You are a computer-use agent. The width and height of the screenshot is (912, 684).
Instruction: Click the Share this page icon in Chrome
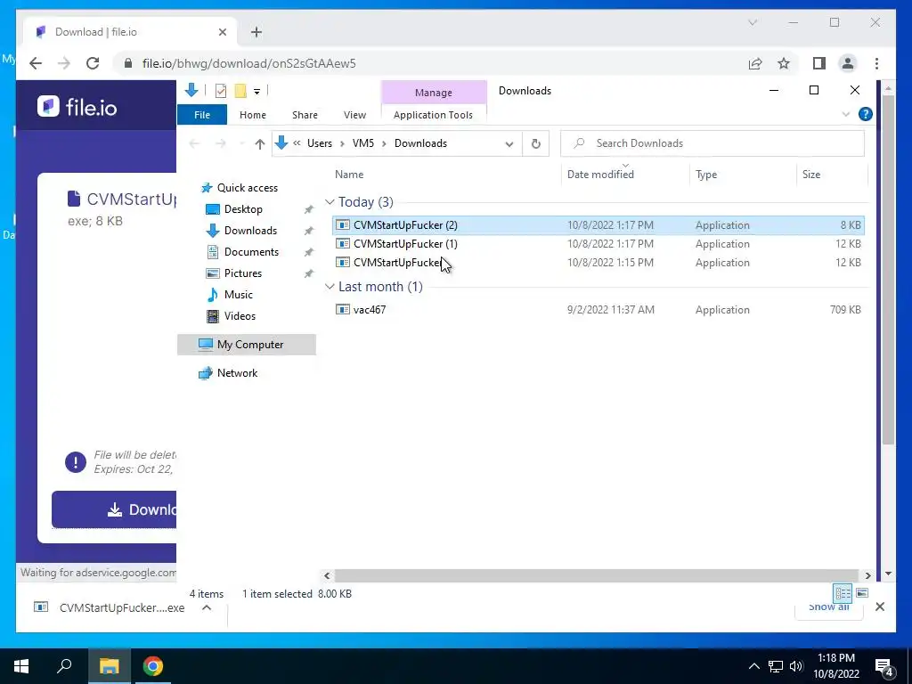coord(755,63)
